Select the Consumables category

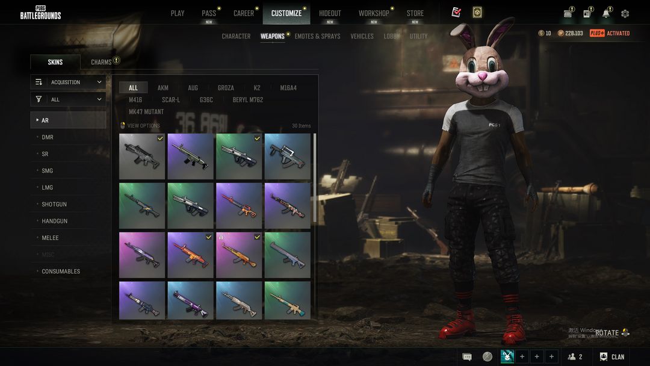coord(69,271)
